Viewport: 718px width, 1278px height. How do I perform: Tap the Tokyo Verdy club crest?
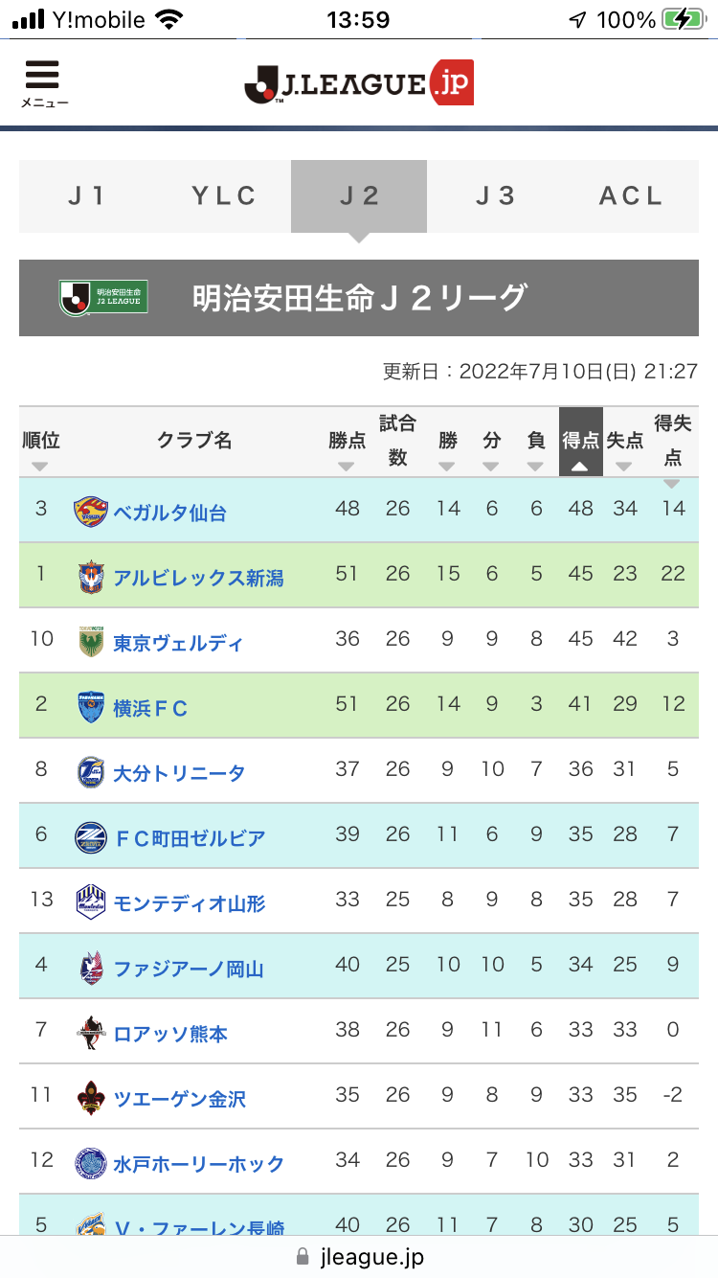(90, 642)
